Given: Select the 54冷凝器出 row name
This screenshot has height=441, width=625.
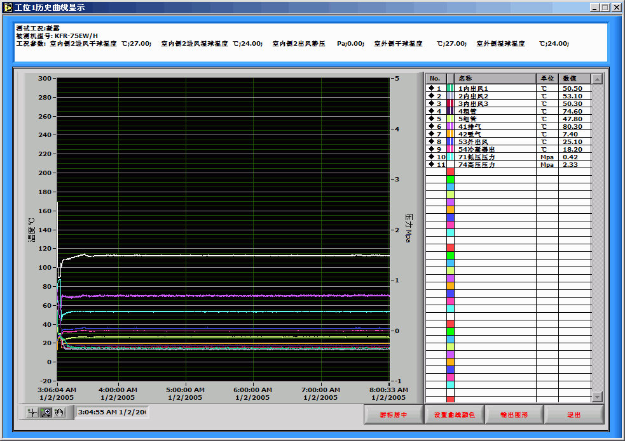Looking at the screenshot, I should coord(477,149).
